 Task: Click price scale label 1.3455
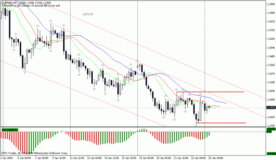click(x=271, y=56)
